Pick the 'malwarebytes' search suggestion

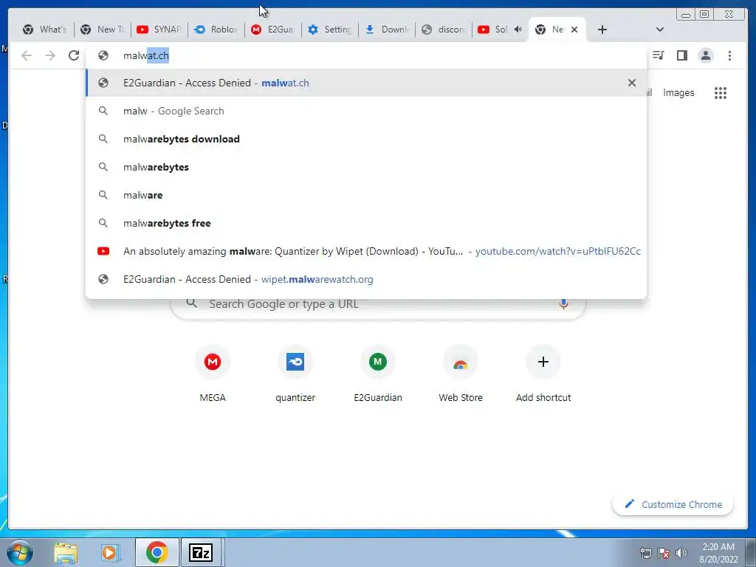coord(366,167)
